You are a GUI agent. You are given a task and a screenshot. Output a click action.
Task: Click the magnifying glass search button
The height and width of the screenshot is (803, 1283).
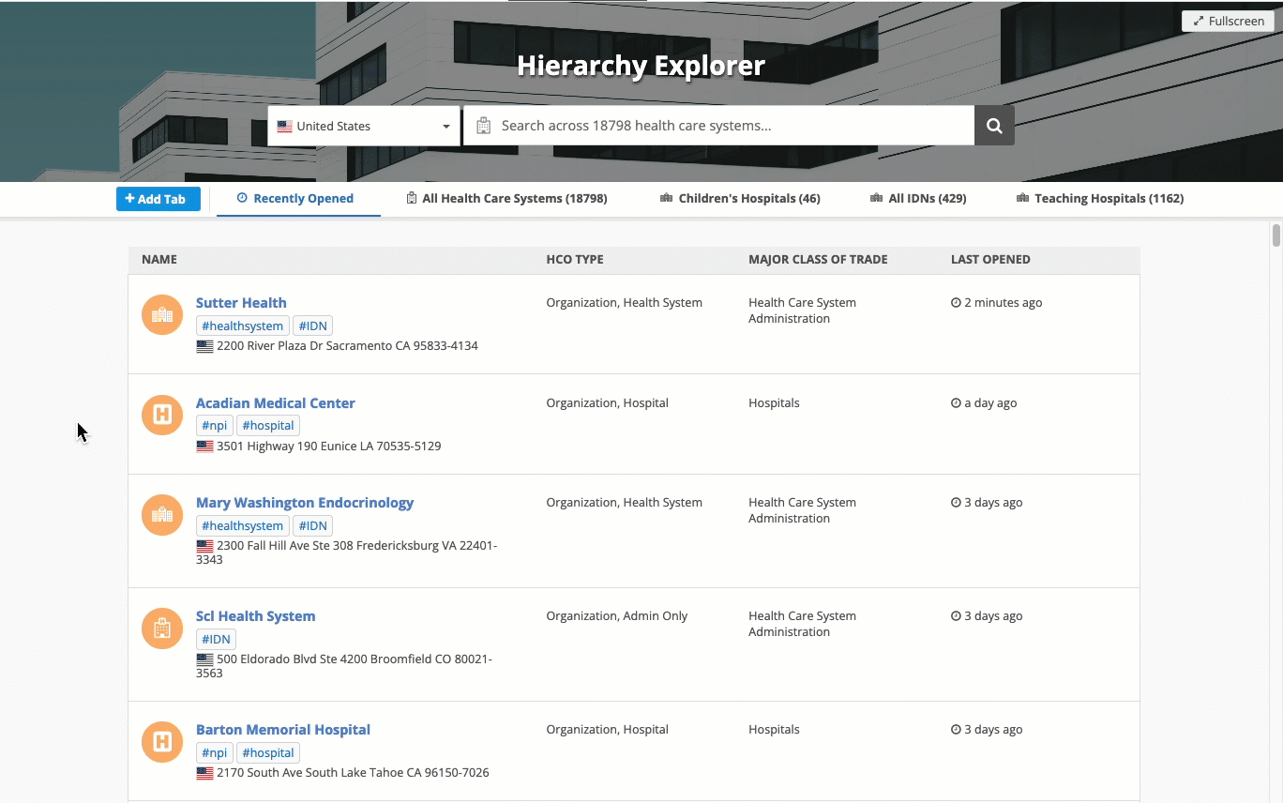point(994,126)
